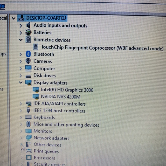Select the Print queues label

point(46,151)
